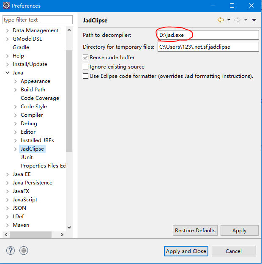Click the Preferences window gear icon
Viewport: 262px width, 264px height.
6,5
